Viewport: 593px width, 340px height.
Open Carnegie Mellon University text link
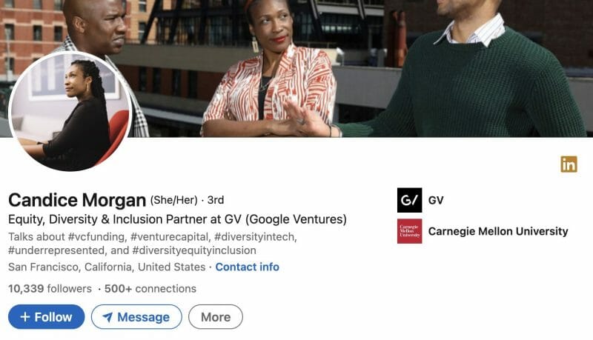click(498, 231)
